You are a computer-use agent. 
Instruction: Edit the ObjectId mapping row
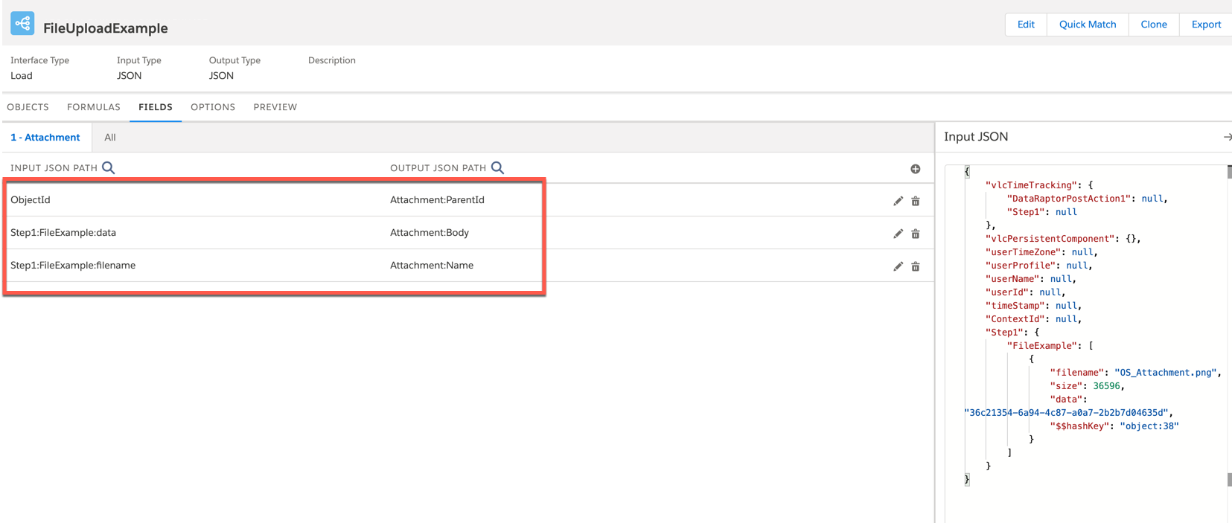[898, 201]
